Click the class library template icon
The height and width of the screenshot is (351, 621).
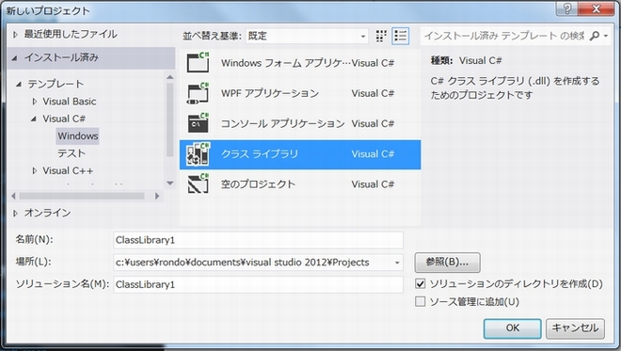pos(198,153)
